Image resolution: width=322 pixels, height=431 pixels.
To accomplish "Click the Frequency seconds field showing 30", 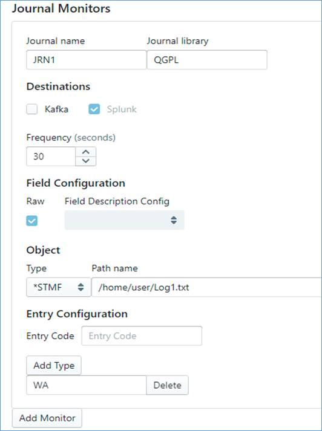I will point(51,157).
